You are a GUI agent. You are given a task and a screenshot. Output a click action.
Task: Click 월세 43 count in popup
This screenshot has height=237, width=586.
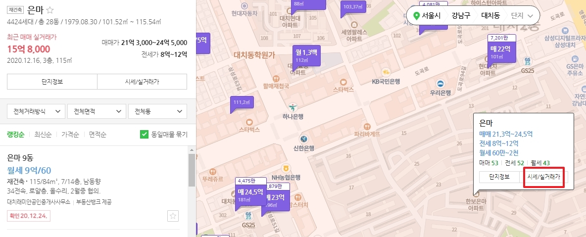[540, 163]
